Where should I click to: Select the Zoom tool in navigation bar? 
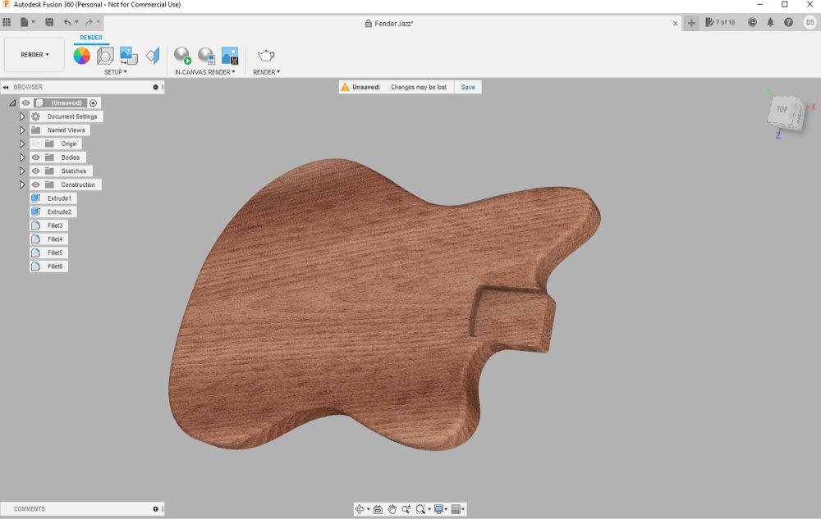tap(406, 509)
